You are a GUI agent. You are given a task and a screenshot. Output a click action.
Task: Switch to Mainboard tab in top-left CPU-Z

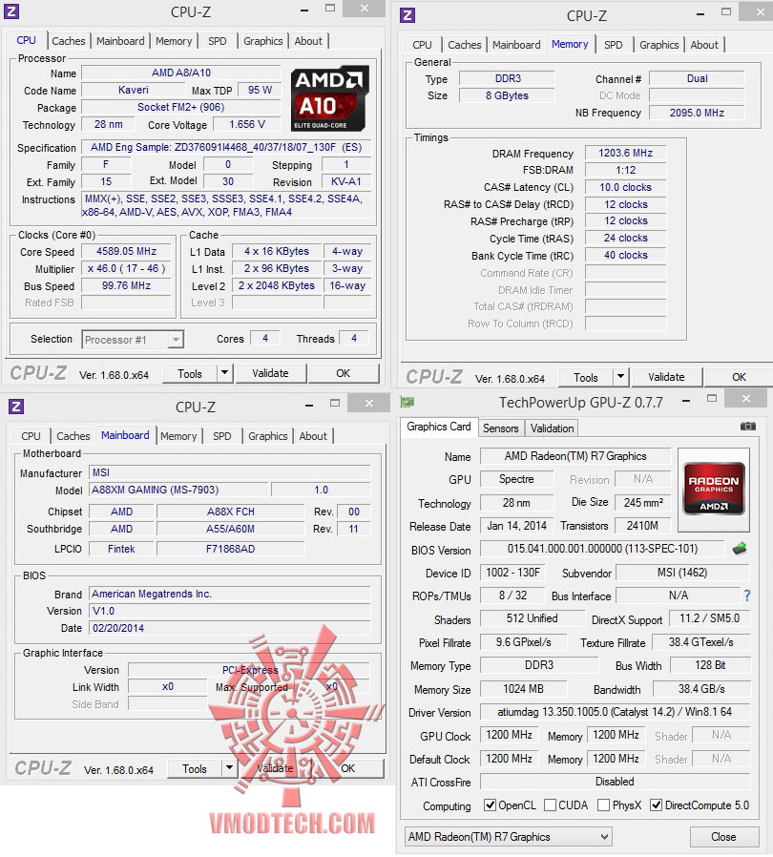[120, 41]
